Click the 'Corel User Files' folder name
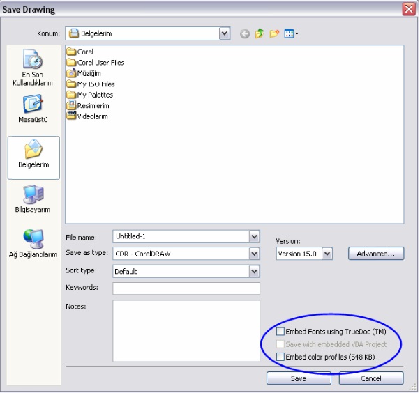Image resolution: width=420 pixels, height=393 pixels. point(100,63)
